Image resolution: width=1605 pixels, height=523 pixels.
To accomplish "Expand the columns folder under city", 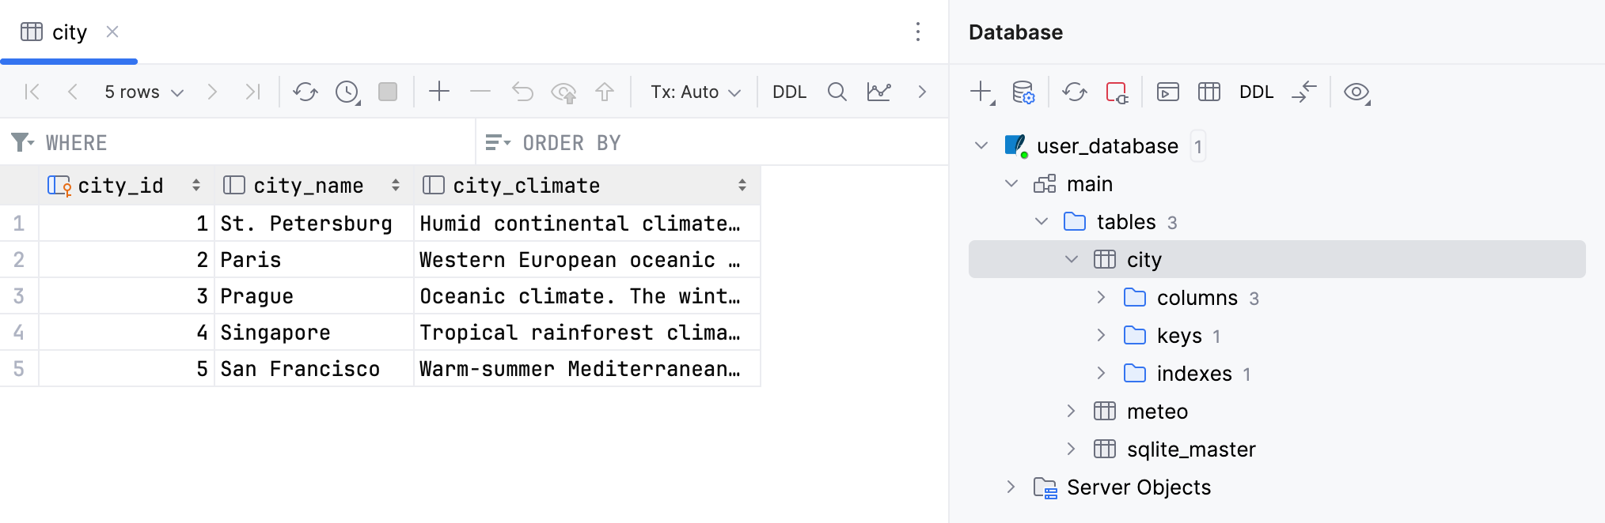I will [x=1101, y=298].
